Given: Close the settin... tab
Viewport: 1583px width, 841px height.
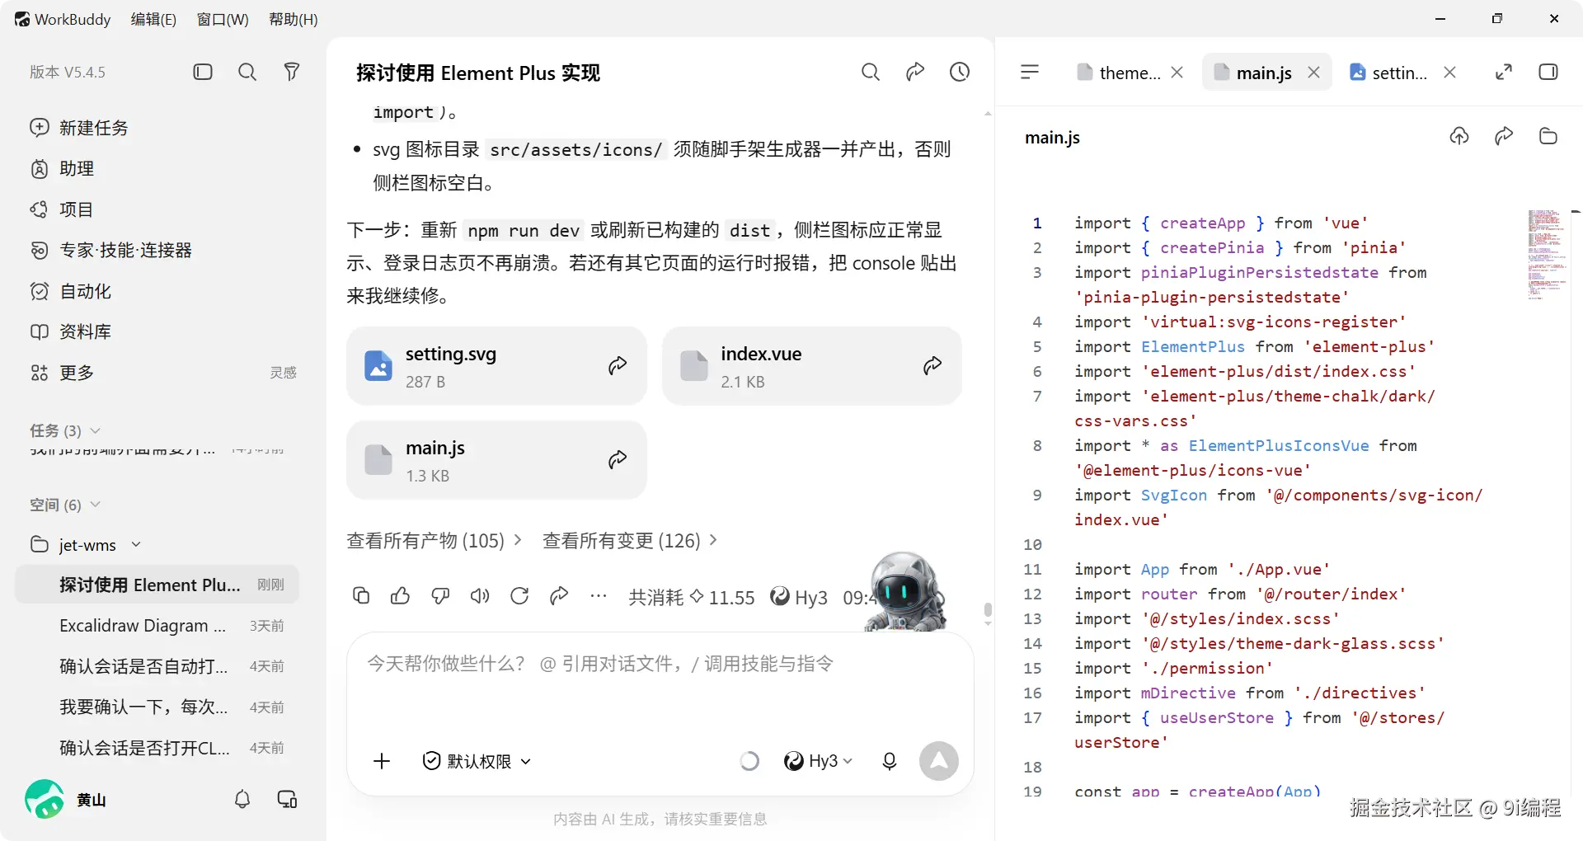Looking at the screenshot, I should (x=1449, y=73).
